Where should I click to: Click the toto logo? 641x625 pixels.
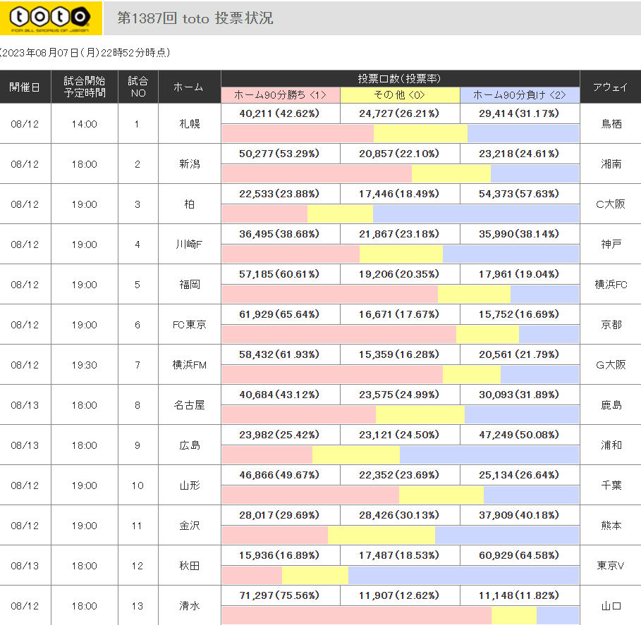51,18
